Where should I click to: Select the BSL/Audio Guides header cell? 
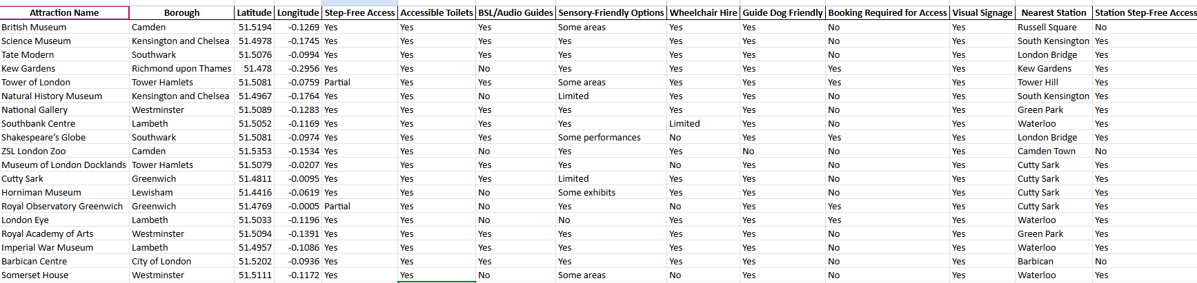coord(515,13)
